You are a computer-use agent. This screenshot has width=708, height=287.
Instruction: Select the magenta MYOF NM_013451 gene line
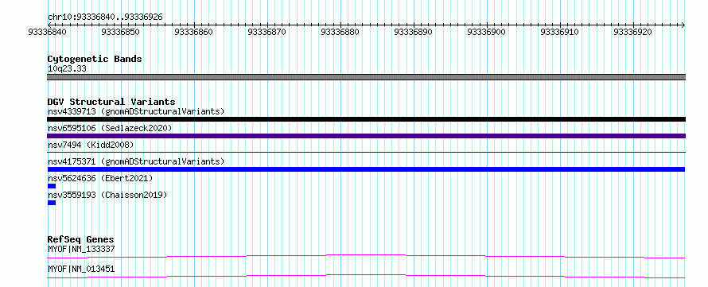[x=366, y=276]
